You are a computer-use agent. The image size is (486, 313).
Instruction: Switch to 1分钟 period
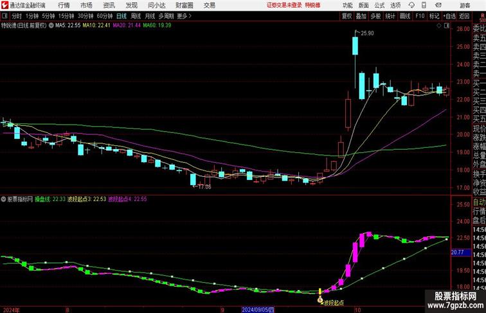pos(32,16)
